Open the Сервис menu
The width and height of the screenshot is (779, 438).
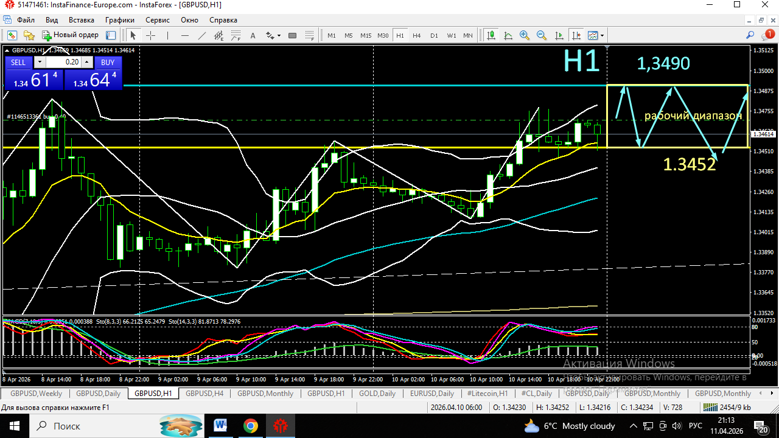[x=158, y=20]
